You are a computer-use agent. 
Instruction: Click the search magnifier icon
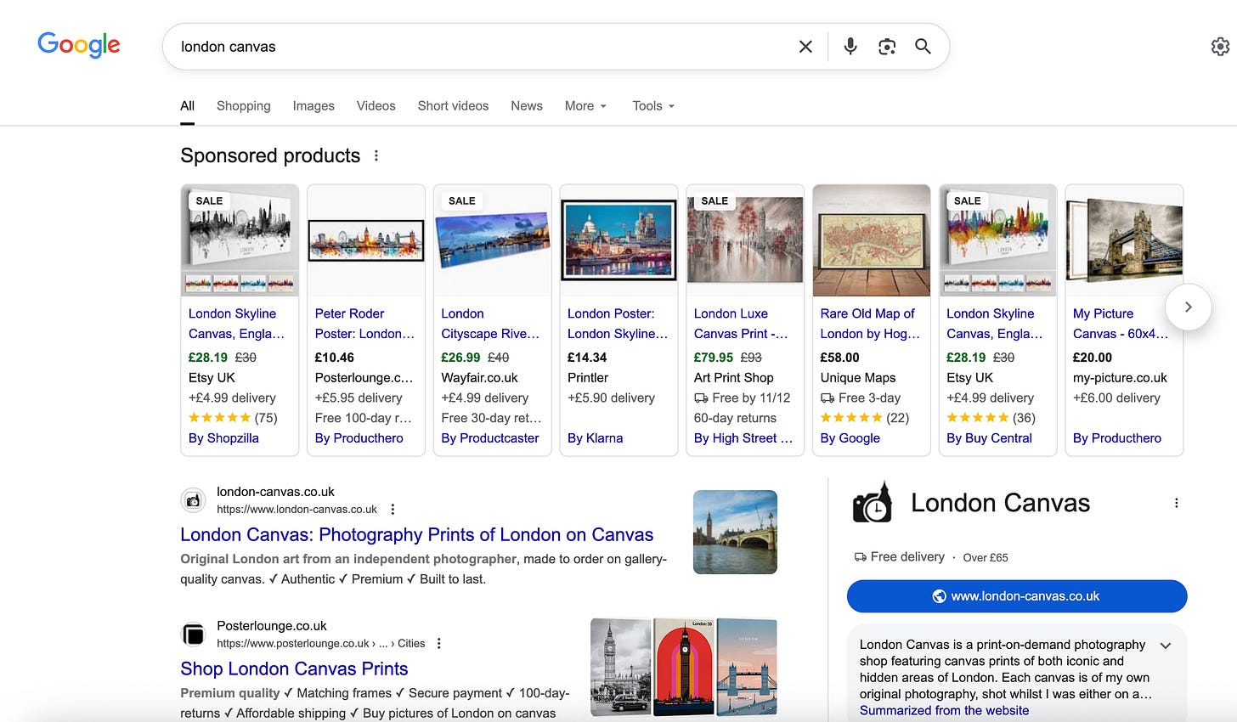pos(923,47)
